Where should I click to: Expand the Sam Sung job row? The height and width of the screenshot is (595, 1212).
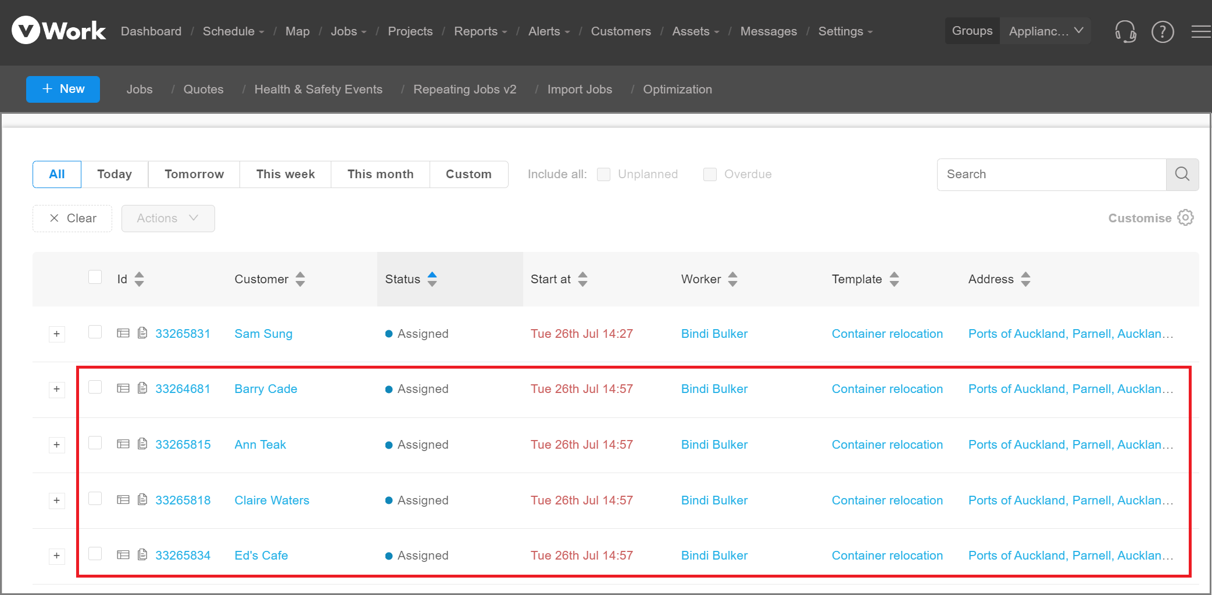coord(56,334)
